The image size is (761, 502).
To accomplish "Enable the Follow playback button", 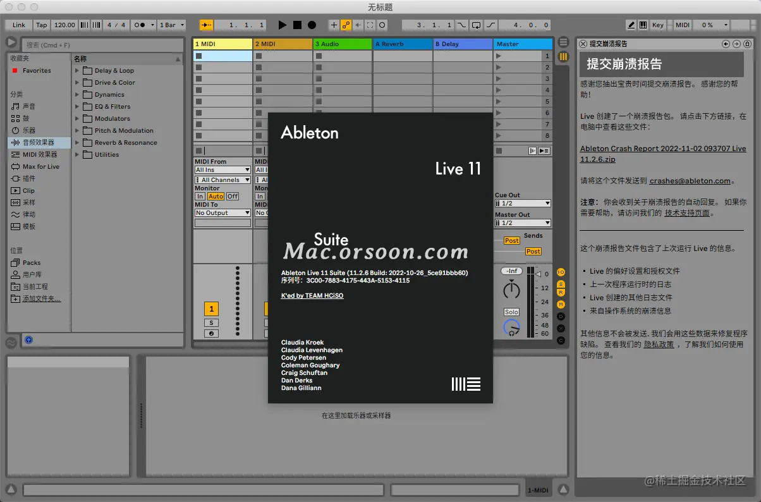I will coord(207,25).
